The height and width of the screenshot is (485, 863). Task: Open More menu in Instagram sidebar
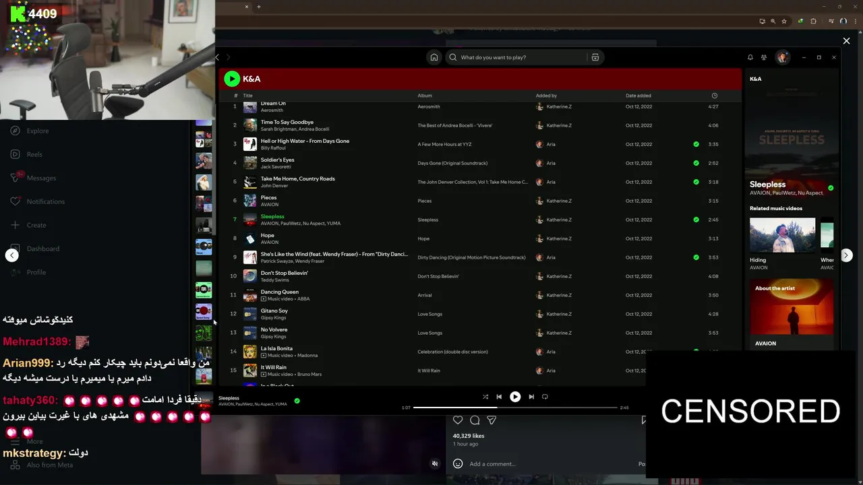[28, 441]
